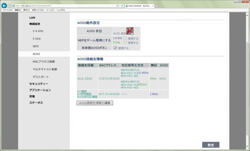Select the WXR-2533DHP browser tab
The image size is (250, 151).
139,6
